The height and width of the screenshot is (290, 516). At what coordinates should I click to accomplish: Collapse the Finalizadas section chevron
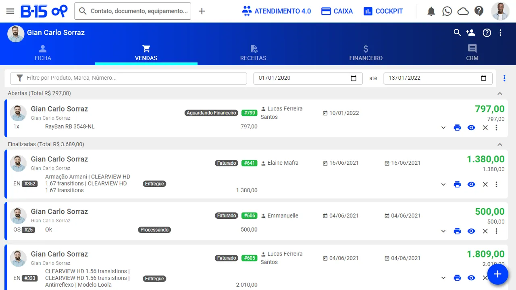[500, 144]
